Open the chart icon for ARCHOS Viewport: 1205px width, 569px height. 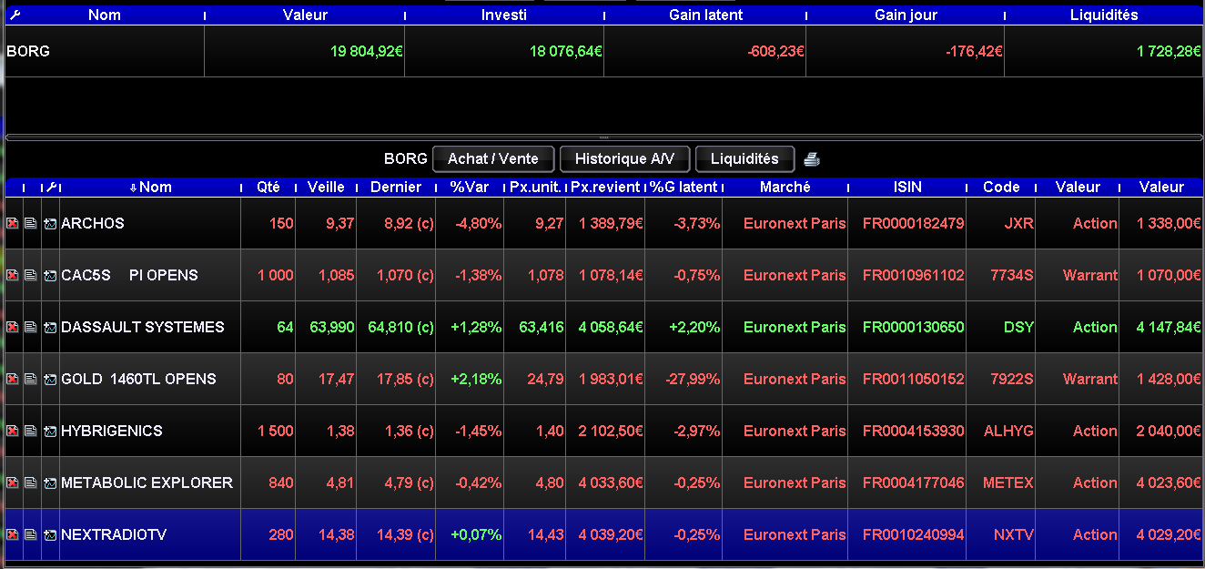click(50, 223)
